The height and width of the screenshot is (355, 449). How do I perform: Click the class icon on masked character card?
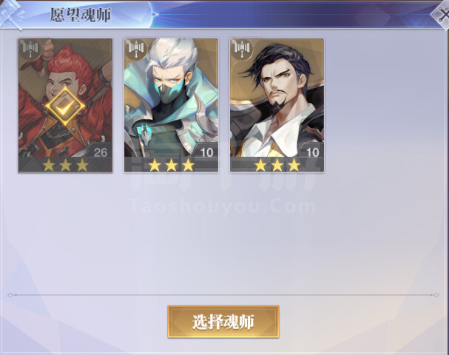pos(136,48)
